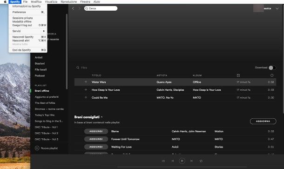The width and height of the screenshot is (284, 169).
Task: Open the Visualizza menu
Action: 51,2
